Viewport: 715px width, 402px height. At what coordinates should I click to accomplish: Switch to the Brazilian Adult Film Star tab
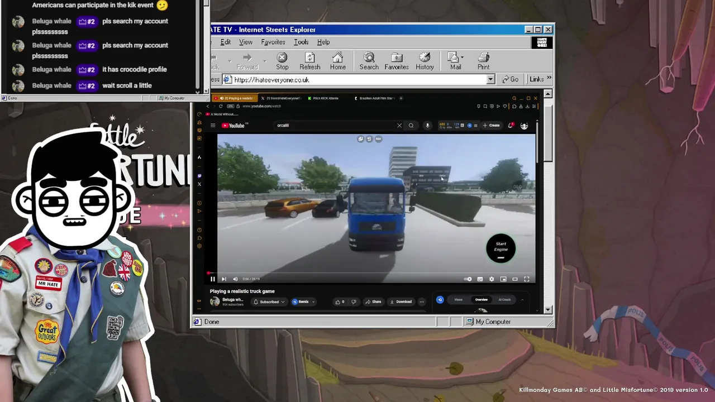375,98
